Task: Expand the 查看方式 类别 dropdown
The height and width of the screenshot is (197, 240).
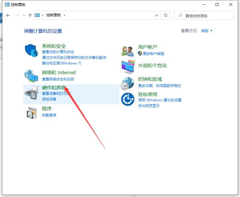Action: coord(207,31)
